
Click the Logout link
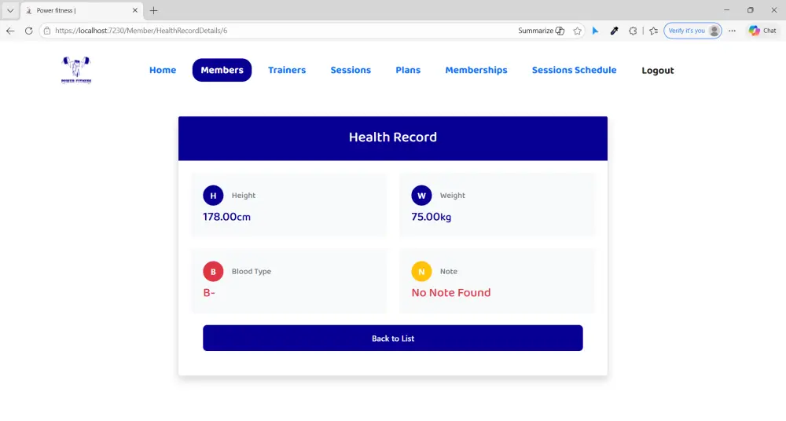pyautogui.click(x=658, y=71)
